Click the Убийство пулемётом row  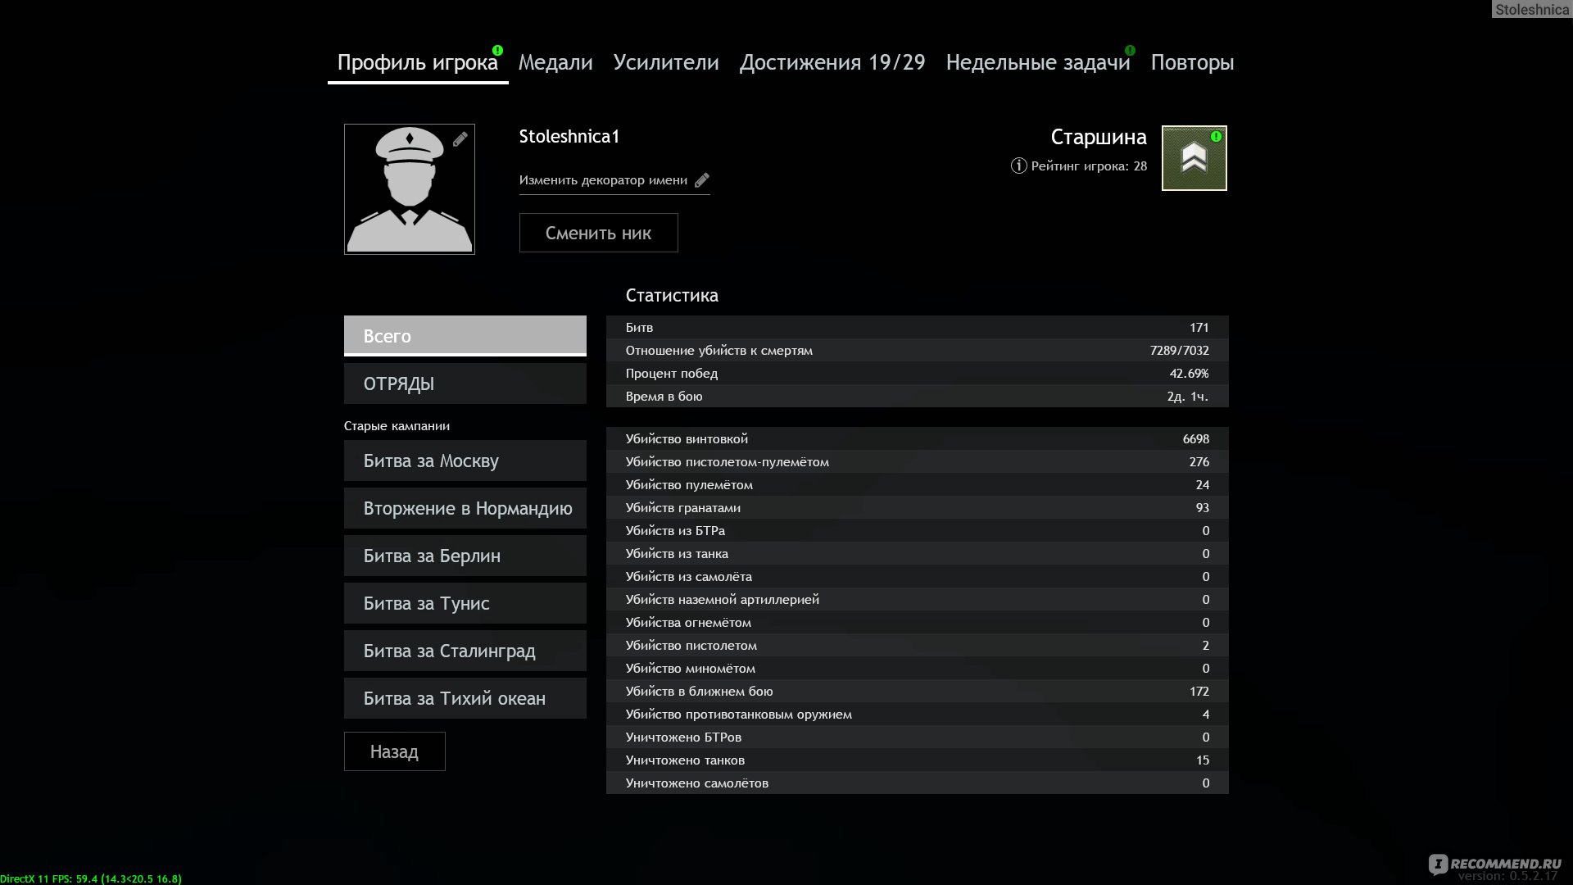(918, 484)
